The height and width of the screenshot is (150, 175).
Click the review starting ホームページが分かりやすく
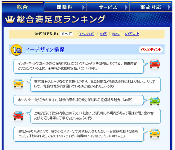(79, 100)
